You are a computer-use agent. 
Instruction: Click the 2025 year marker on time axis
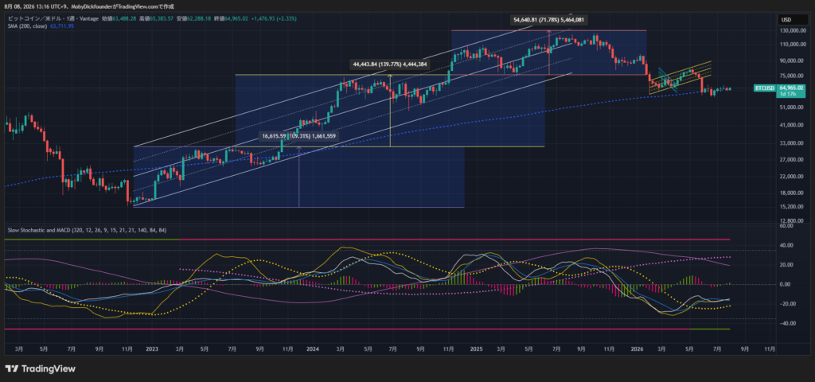point(476,349)
